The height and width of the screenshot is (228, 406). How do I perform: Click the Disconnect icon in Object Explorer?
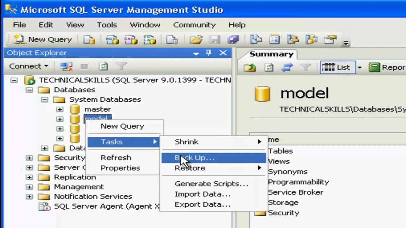pos(66,66)
